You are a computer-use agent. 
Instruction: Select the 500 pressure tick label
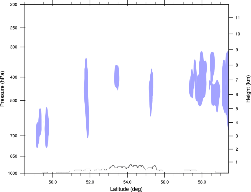coord(14,100)
